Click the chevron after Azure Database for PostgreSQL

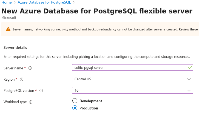74,2
